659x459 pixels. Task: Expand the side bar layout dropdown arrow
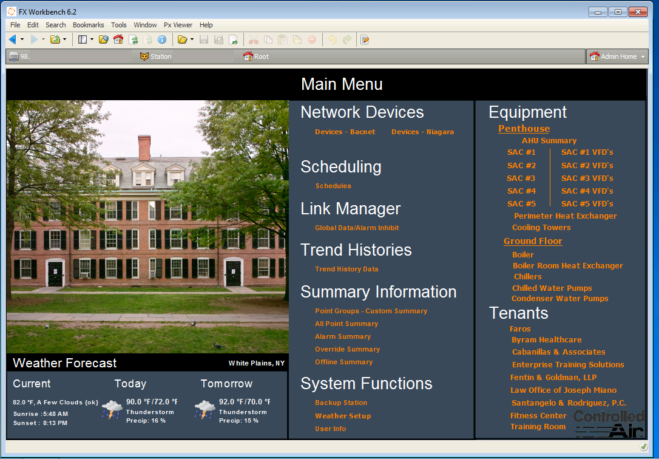pos(92,39)
